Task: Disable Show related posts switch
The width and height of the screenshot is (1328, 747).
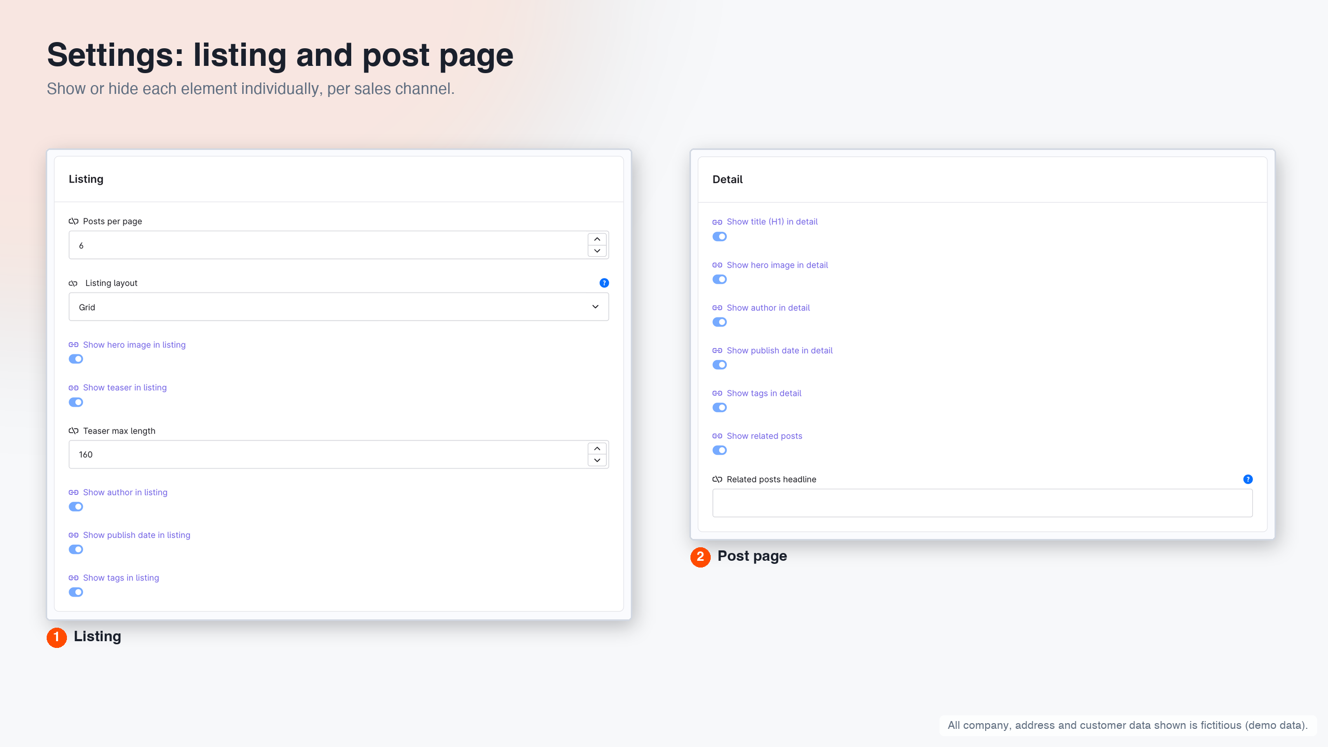Action: [720, 450]
